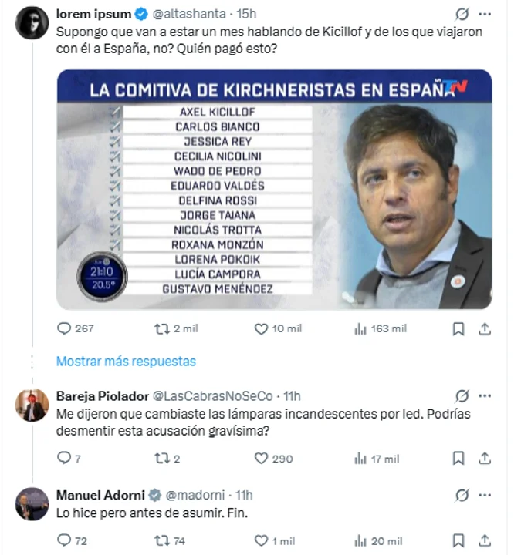Open lorem ipsum profile avatar
Viewport: 521px width, 555px height.
click(32, 23)
